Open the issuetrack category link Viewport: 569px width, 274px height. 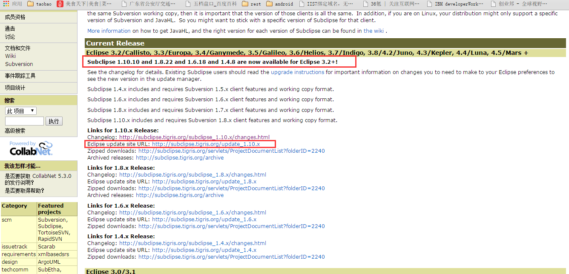pos(14,246)
